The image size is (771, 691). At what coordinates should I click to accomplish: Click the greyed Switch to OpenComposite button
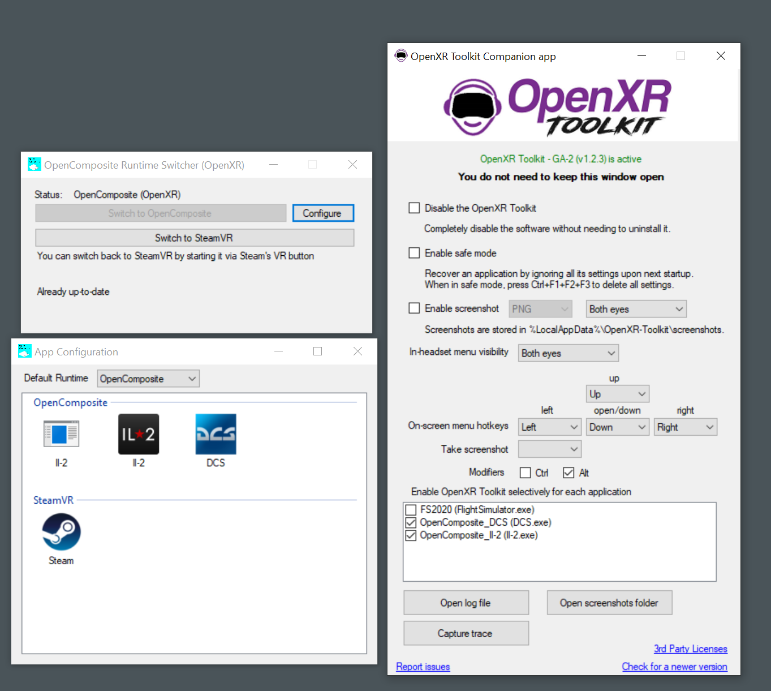click(161, 213)
